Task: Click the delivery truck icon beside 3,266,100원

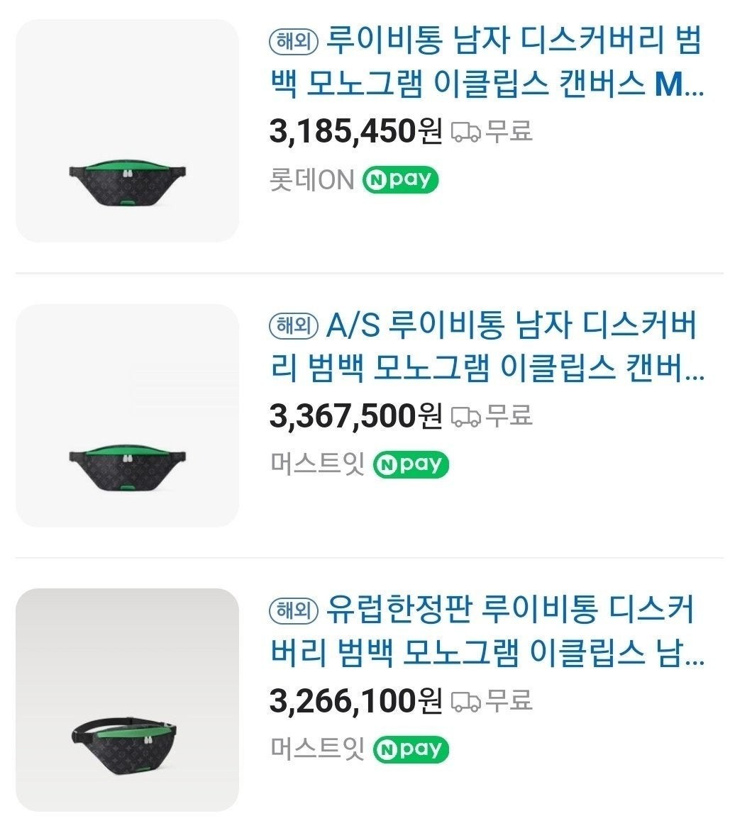Action: [465, 701]
